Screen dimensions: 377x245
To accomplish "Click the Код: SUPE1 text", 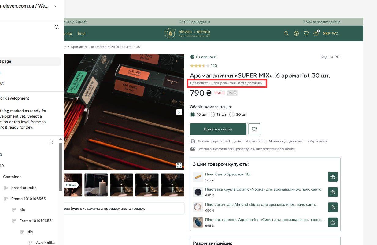I will (331, 57).
